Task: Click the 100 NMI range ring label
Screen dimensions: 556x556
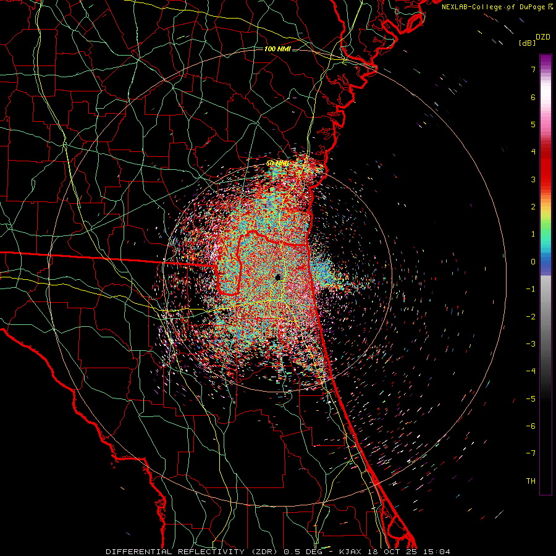Action: tap(277, 49)
